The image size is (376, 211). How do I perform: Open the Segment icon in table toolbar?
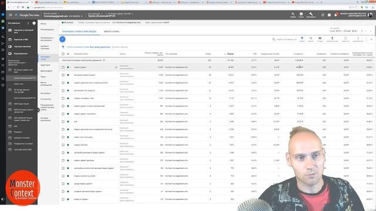click(x=311, y=39)
